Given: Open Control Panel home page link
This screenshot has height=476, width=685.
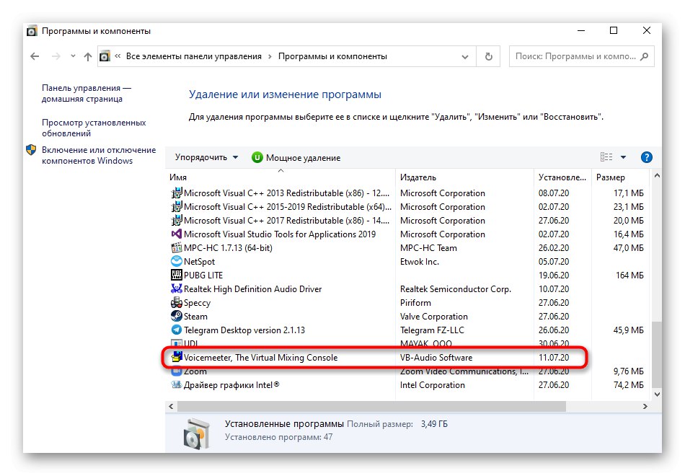Looking at the screenshot, I should tap(87, 93).
